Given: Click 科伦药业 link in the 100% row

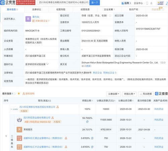Looking at the screenshot, I should pyautogui.click(x=159, y=109).
